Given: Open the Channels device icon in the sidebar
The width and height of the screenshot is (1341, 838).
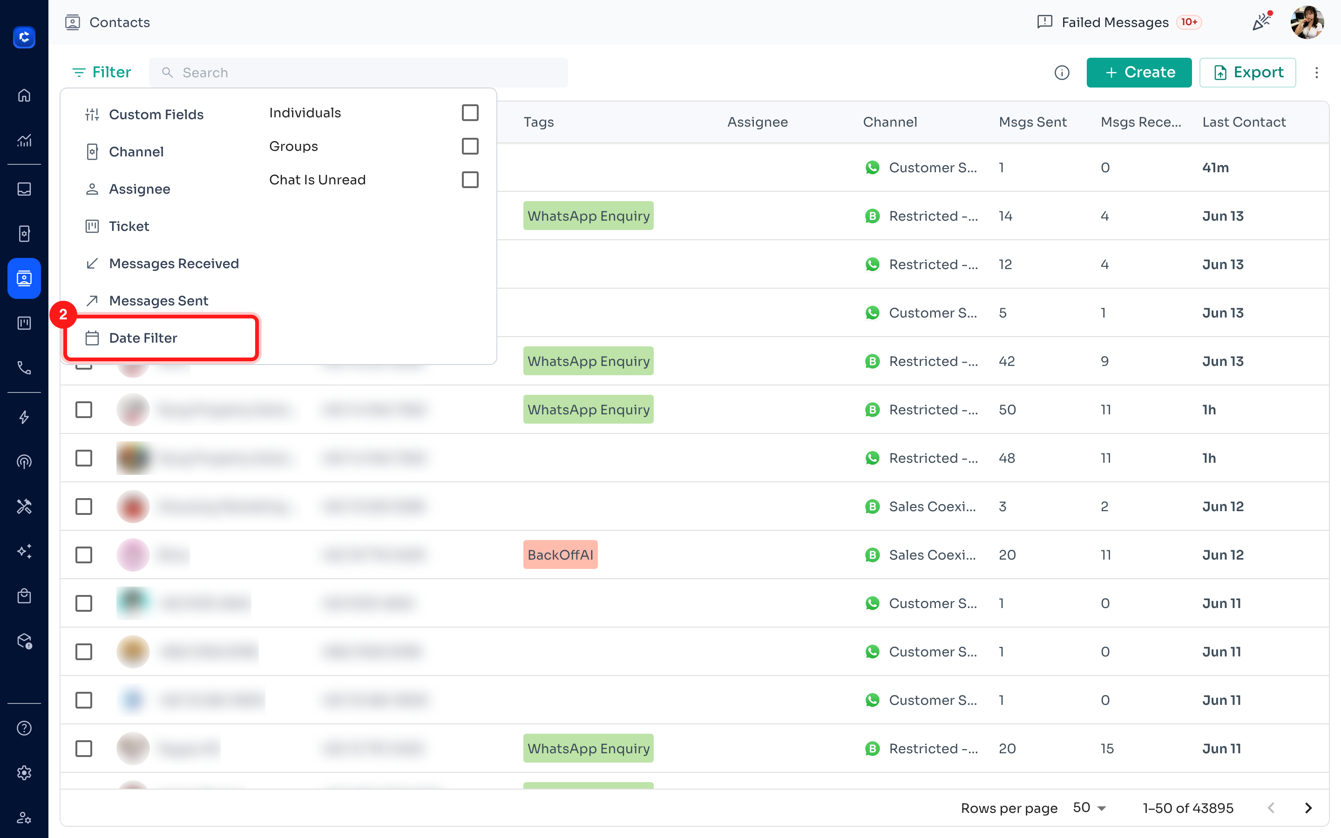Looking at the screenshot, I should pos(24,233).
